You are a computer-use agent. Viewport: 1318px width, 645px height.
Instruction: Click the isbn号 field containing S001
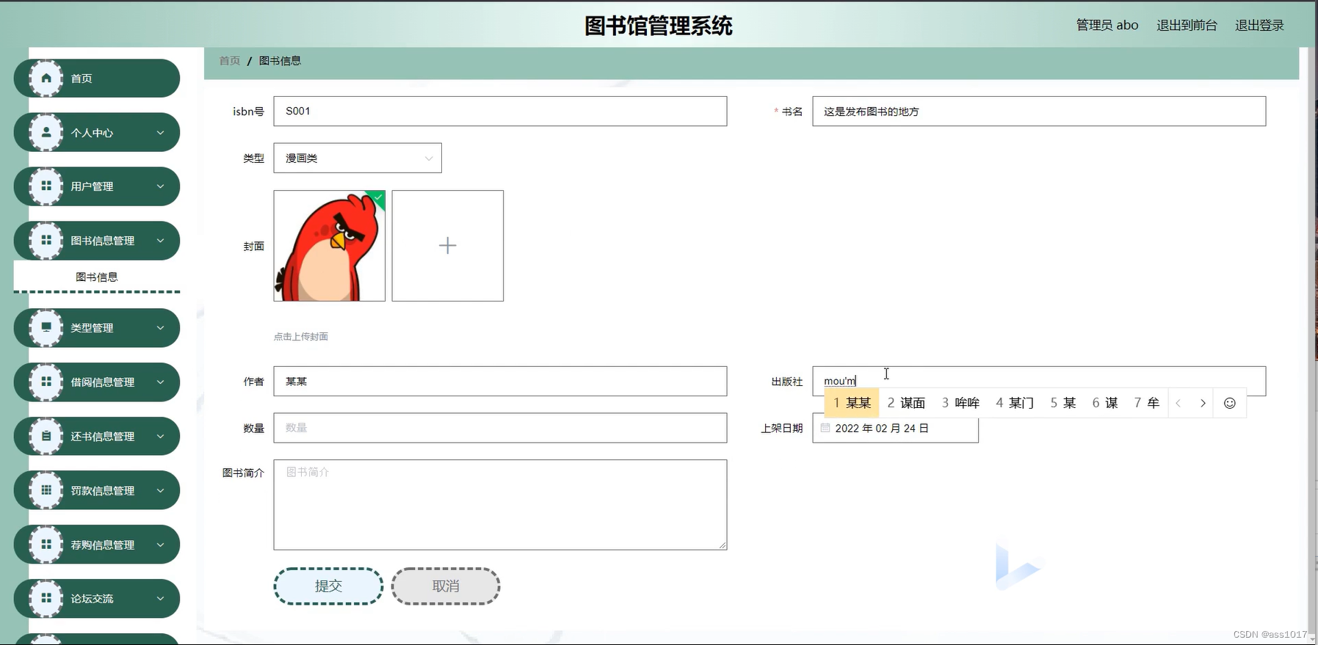[x=500, y=111]
